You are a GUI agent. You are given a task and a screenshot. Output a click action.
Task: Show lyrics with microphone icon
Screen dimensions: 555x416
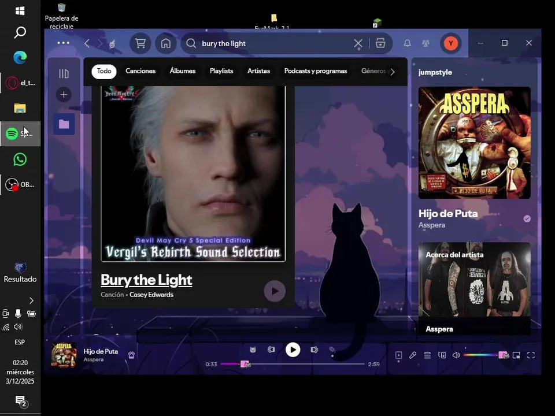[413, 355]
